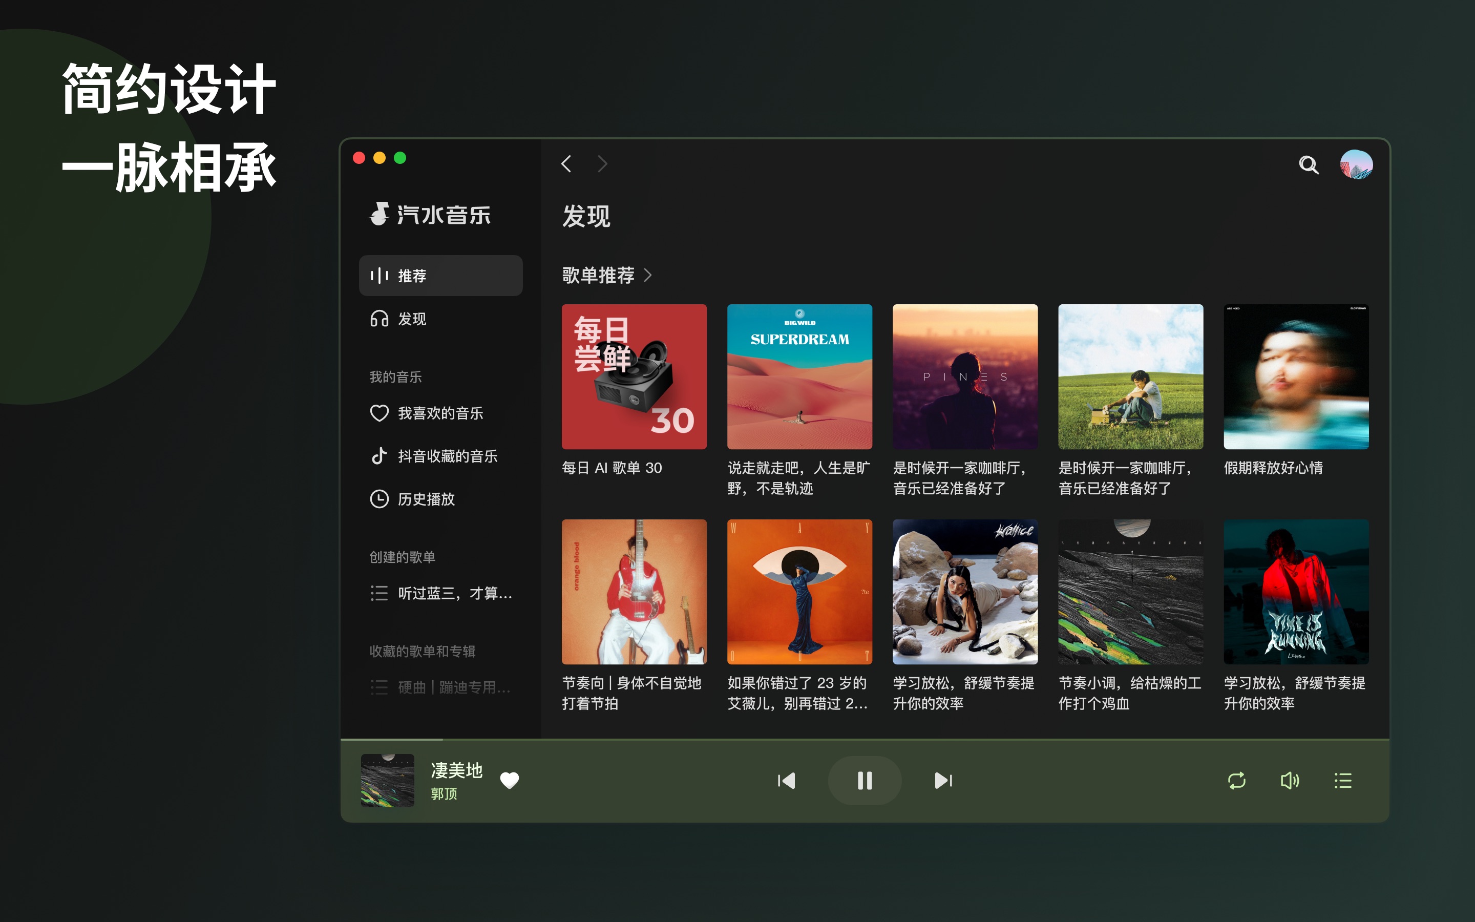Image resolution: width=1475 pixels, height=922 pixels.
Task: Open the SUPERDREAM album cover
Action: (x=799, y=377)
